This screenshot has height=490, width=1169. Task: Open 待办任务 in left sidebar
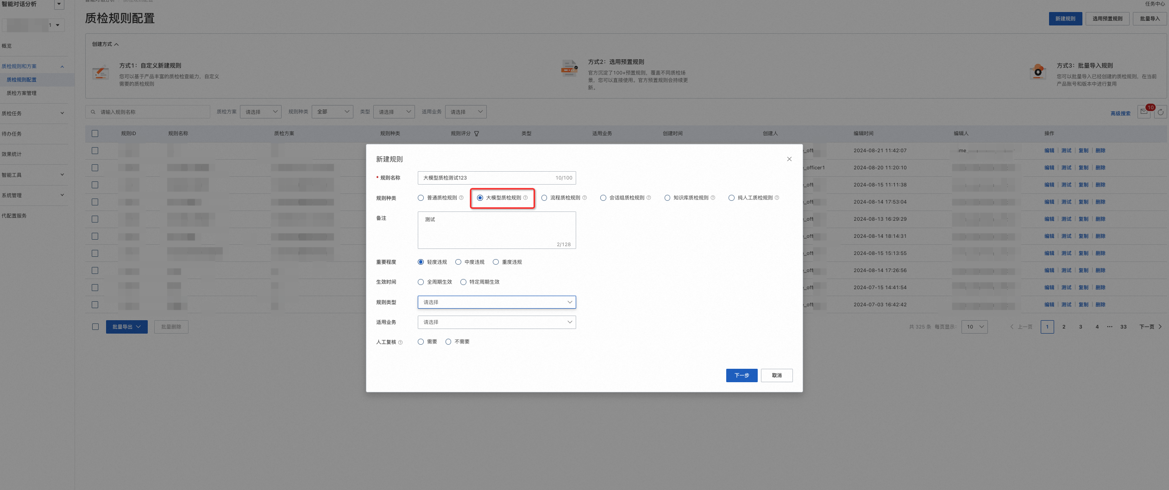[x=12, y=134]
